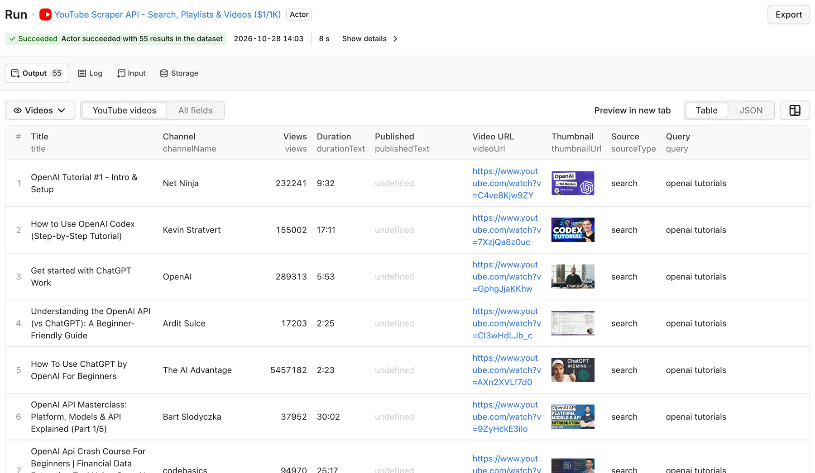Click the Duration column header
This screenshot has height=473, width=815.
click(x=334, y=137)
